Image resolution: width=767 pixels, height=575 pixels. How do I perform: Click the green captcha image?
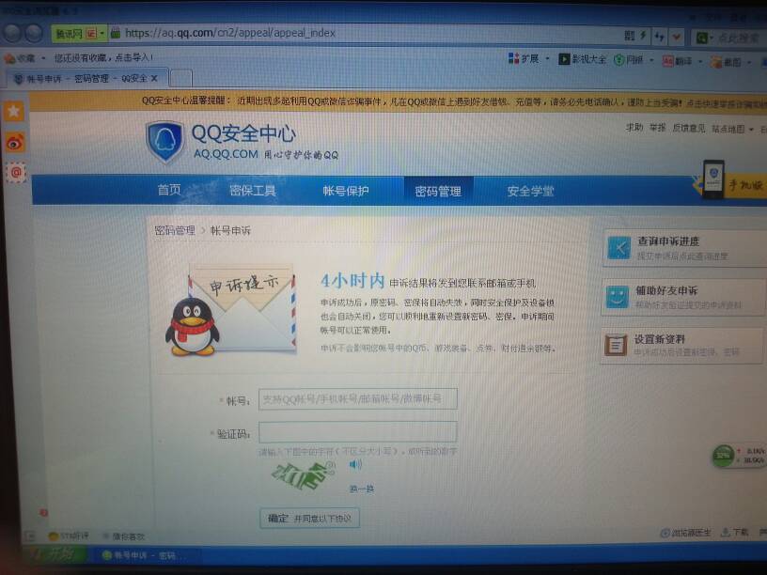(303, 475)
